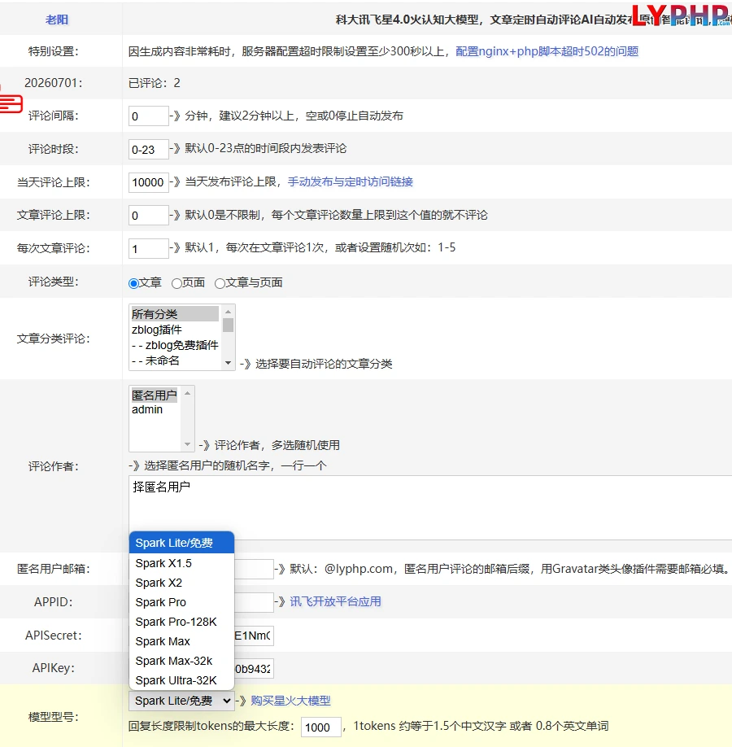Select the 页面 comment type radio
732x747 pixels.
176,283
